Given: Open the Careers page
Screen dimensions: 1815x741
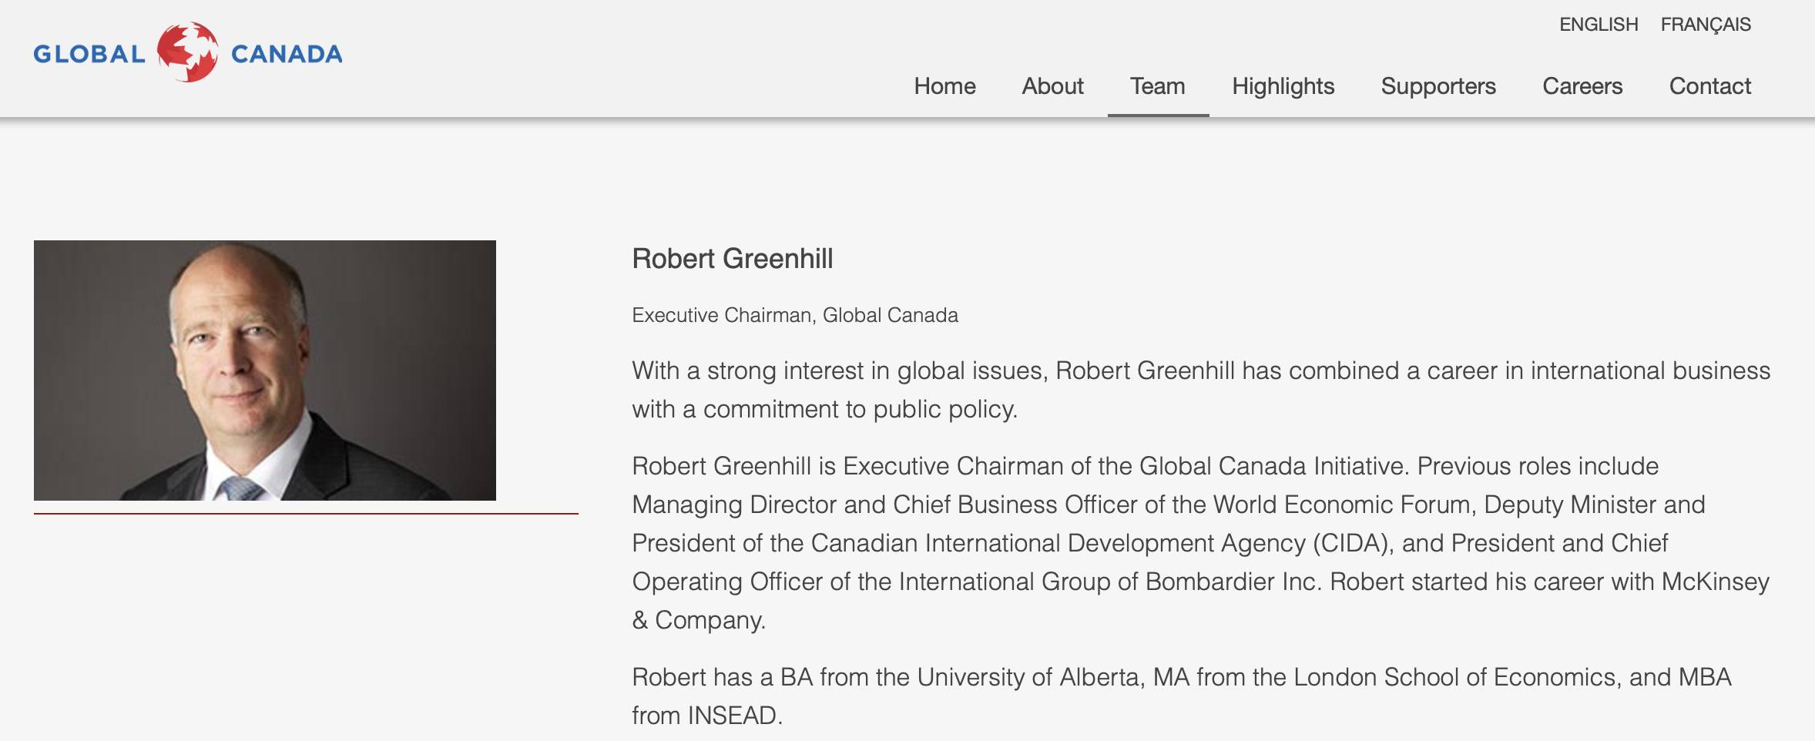Looking at the screenshot, I should click(1582, 85).
